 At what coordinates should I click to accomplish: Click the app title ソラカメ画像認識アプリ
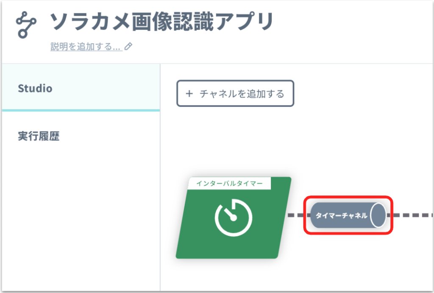(161, 22)
